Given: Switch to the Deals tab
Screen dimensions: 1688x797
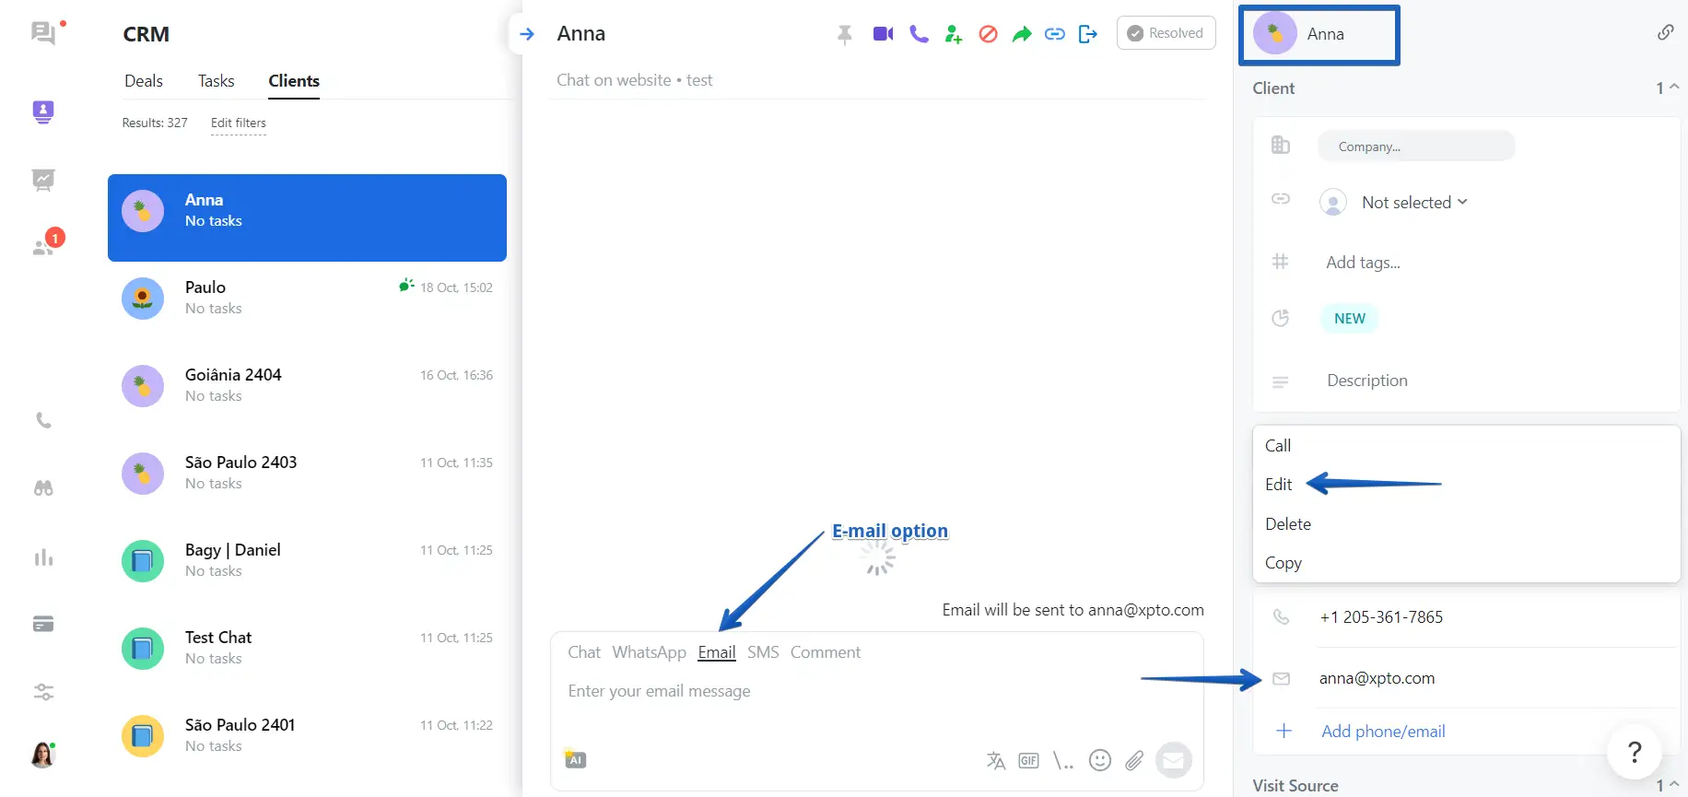Looking at the screenshot, I should (x=144, y=81).
